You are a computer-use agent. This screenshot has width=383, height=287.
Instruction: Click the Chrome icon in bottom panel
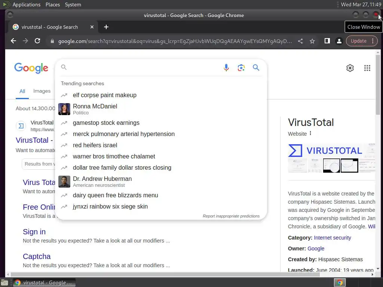[x=340, y=283]
